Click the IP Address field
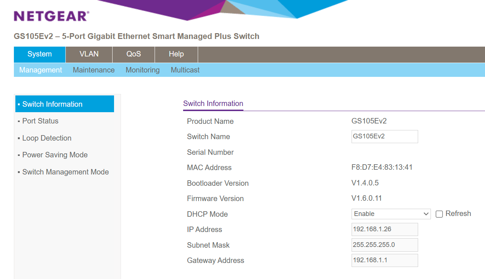 384,229
